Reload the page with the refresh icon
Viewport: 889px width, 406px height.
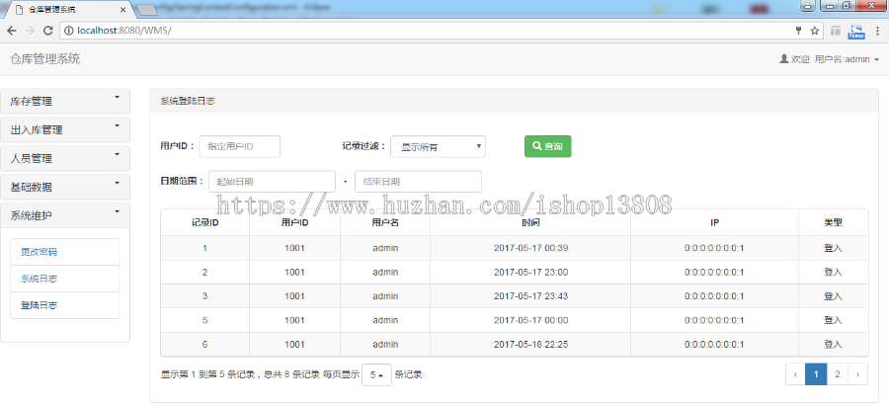point(48,31)
